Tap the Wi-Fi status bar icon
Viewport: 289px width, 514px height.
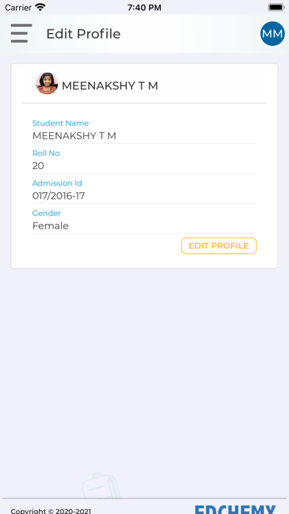pyautogui.click(x=41, y=7)
